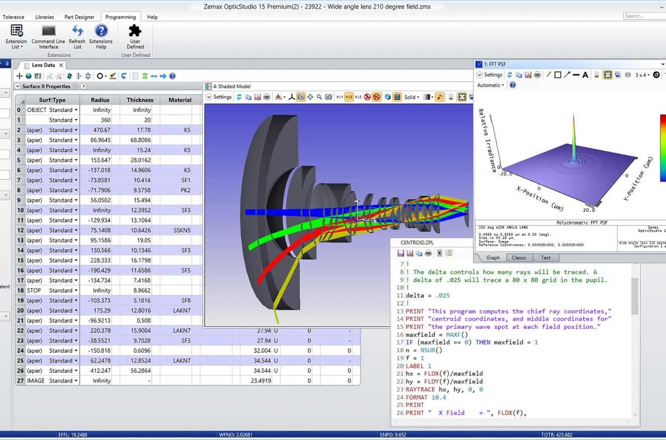Expand Settings in FFT PSF window
This screenshot has width=666, height=440.
click(x=489, y=75)
